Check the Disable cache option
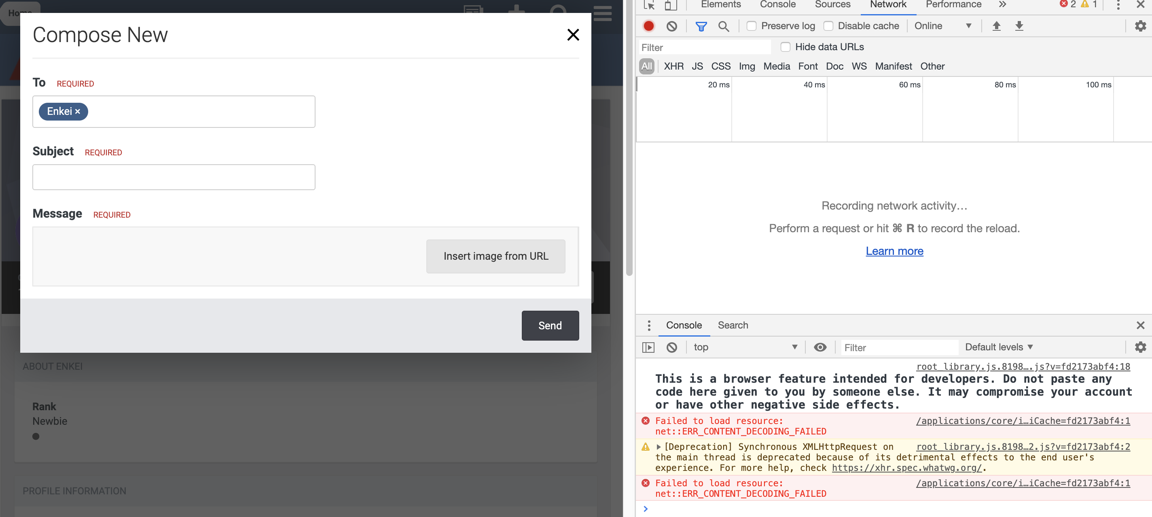The image size is (1152, 517). click(x=828, y=26)
